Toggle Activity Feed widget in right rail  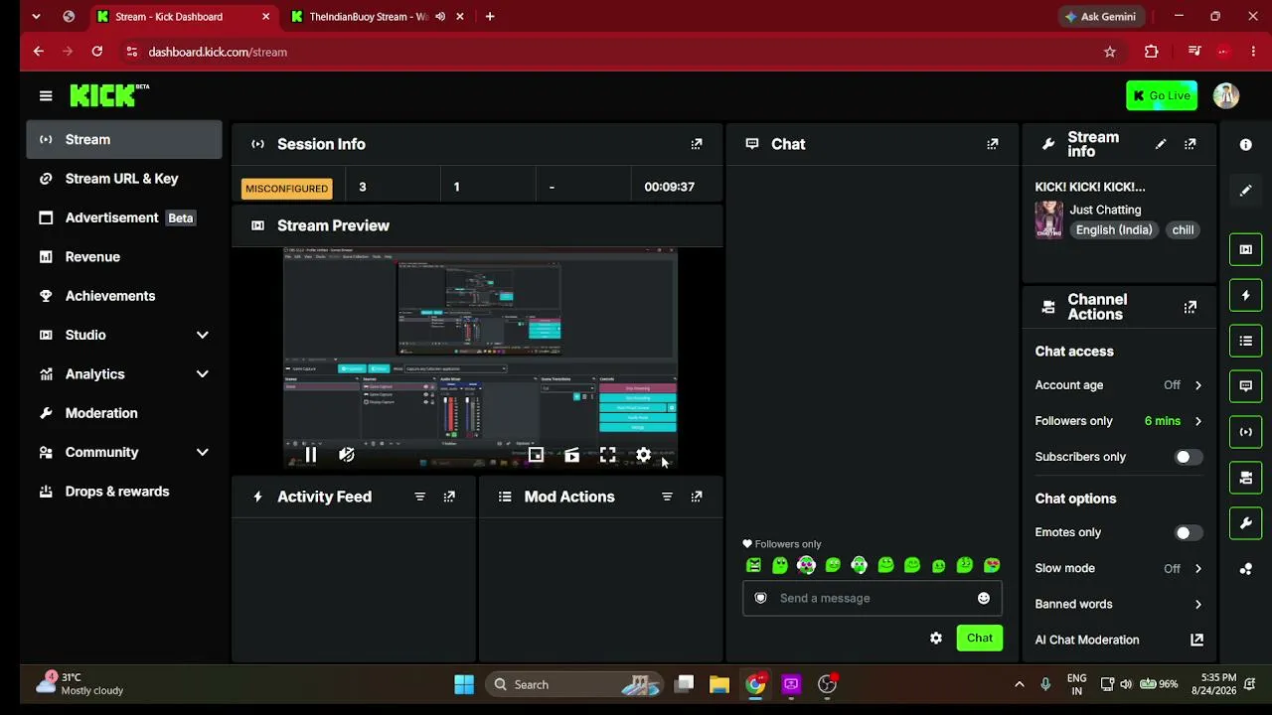1246,295
